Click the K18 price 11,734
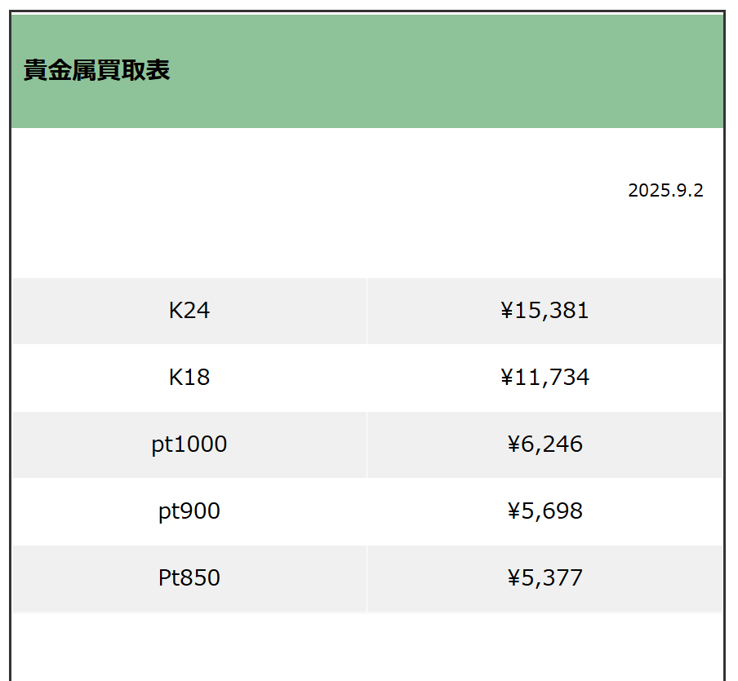 click(x=553, y=378)
